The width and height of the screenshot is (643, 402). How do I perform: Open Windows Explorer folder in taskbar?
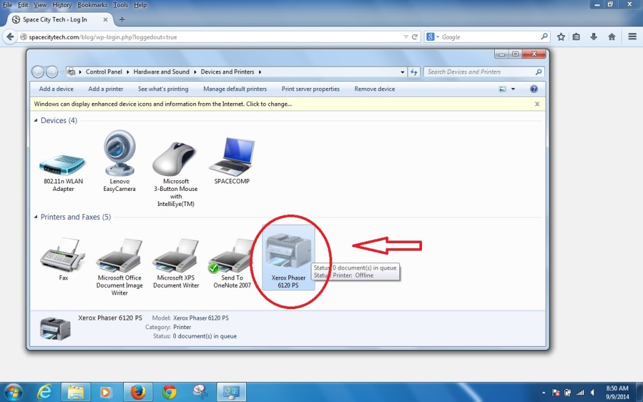76,392
